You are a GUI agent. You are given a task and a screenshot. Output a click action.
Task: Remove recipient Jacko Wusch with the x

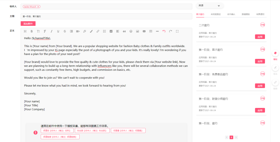38,7
